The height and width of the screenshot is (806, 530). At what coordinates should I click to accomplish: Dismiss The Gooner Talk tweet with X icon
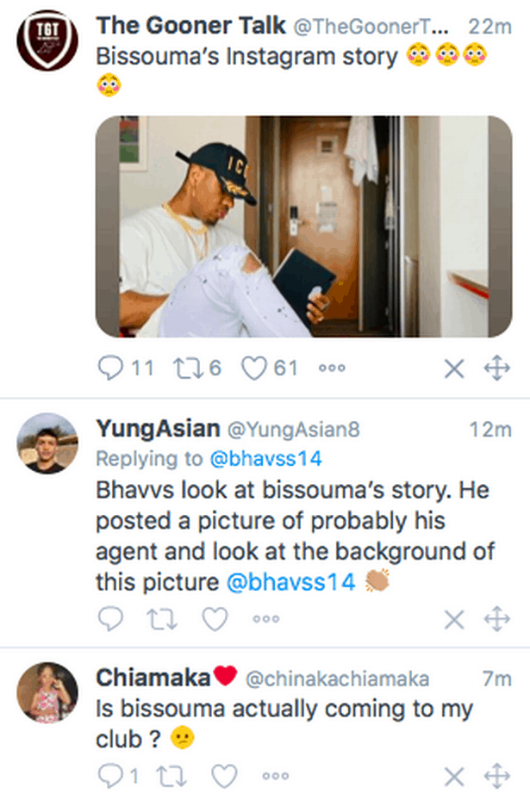[454, 369]
